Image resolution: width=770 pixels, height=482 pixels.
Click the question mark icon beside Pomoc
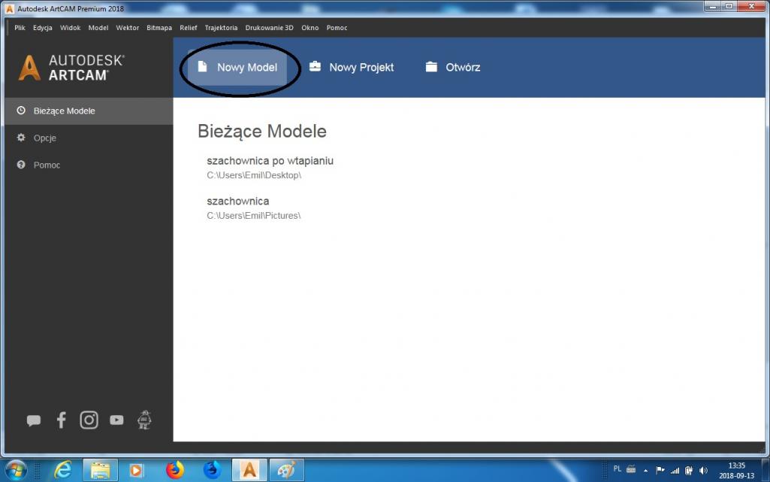[x=20, y=165]
